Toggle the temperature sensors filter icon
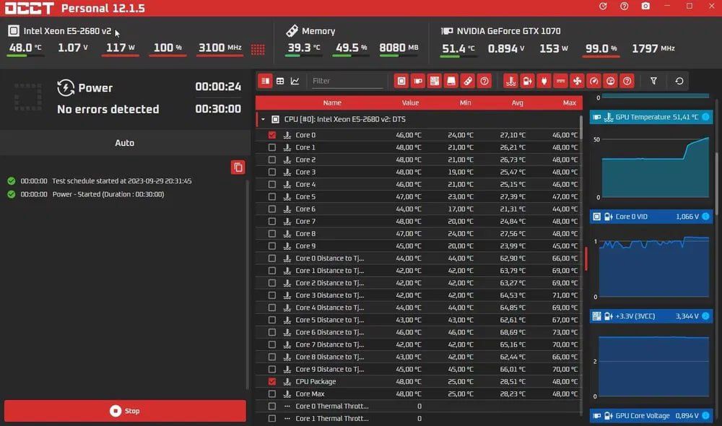The height and width of the screenshot is (426, 722). pyautogui.click(x=510, y=81)
